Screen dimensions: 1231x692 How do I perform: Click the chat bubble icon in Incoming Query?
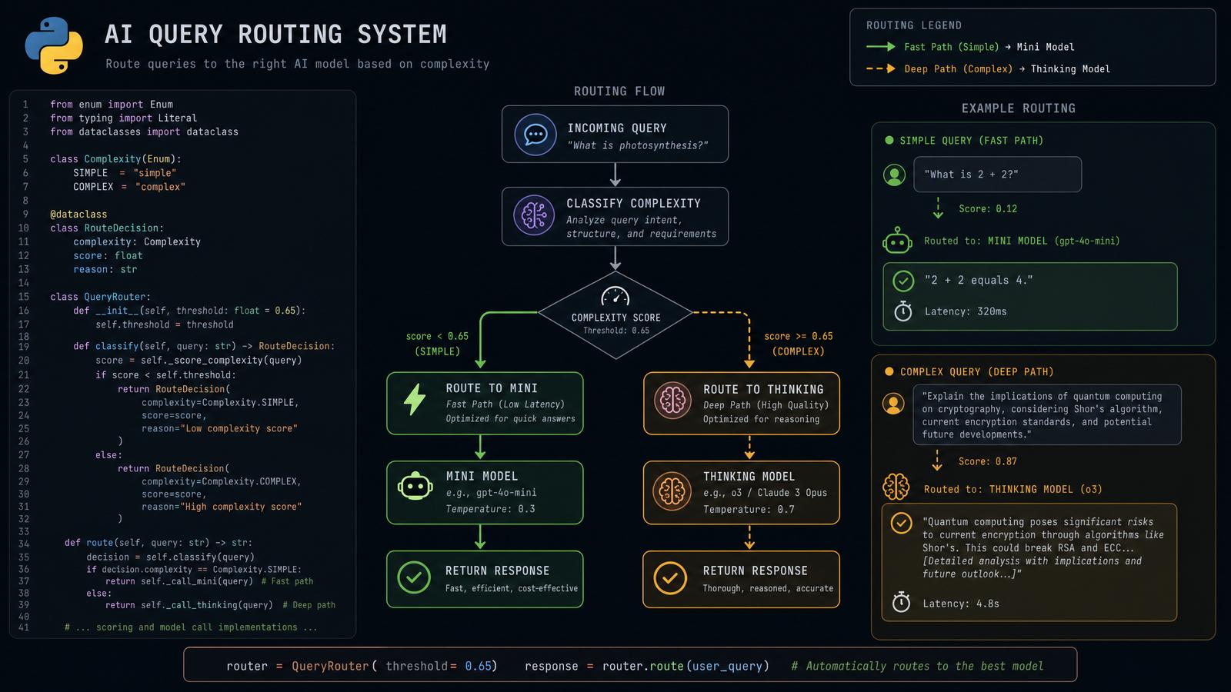click(535, 135)
